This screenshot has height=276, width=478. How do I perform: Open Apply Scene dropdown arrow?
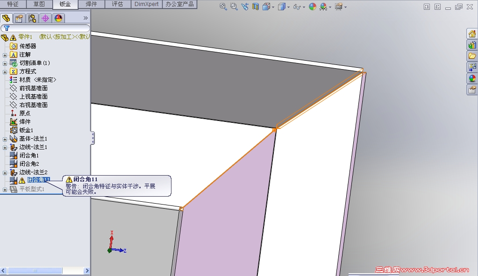(x=330, y=7)
